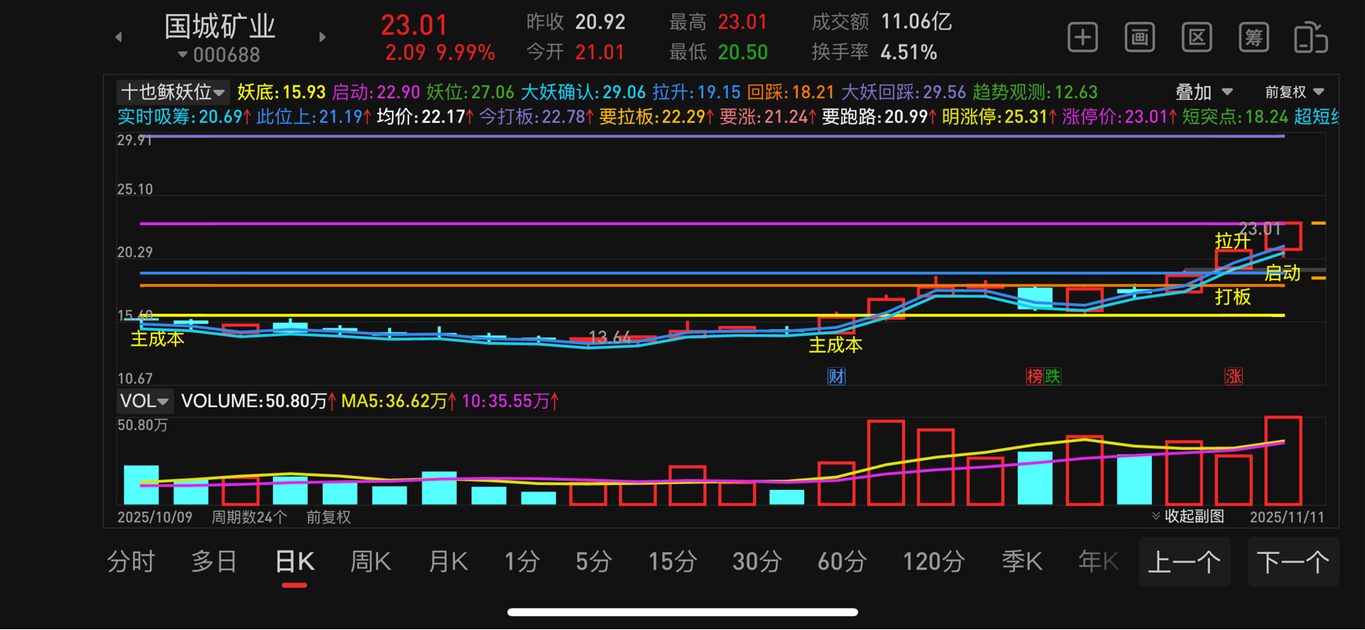Image resolution: width=1365 pixels, height=630 pixels.
Task: Tap the 财 financial report marker
Action: coord(836,376)
